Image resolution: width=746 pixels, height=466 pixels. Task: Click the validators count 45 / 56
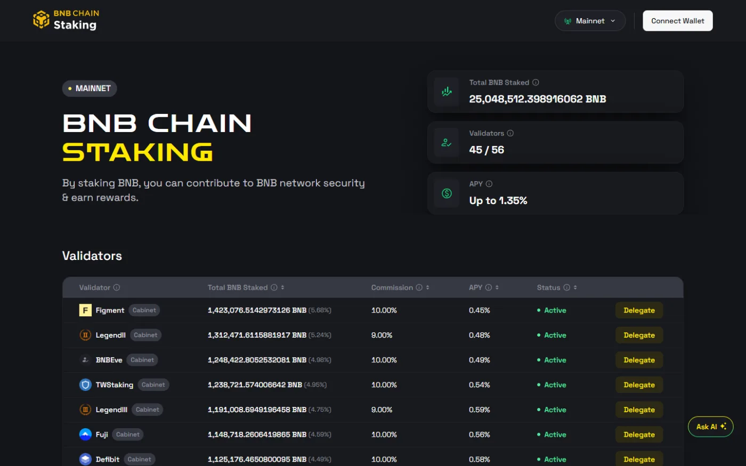coord(486,150)
